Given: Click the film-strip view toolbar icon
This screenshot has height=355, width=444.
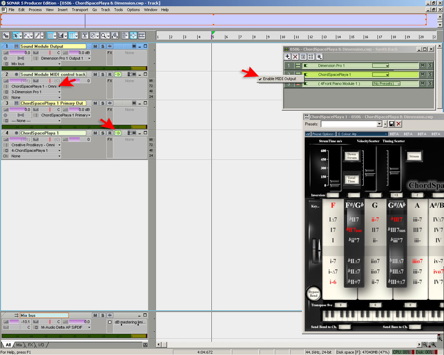Looking at the screenshot, I should tap(142, 36).
